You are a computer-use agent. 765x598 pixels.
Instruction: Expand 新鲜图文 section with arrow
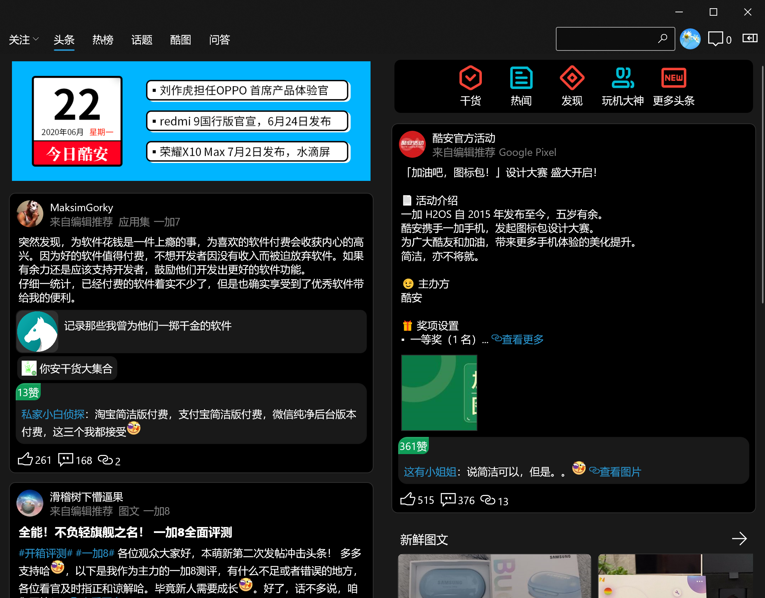coord(739,539)
